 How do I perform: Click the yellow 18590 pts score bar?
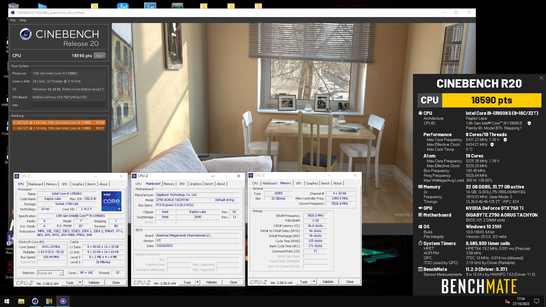click(x=492, y=100)
